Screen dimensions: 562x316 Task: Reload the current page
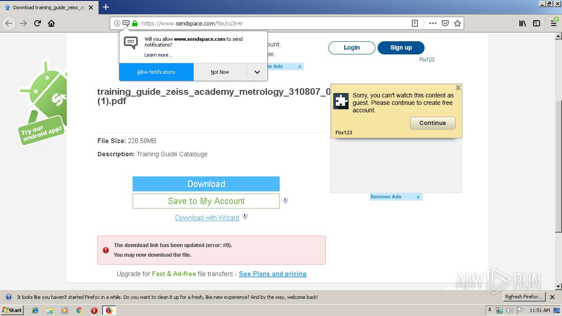coord(37,23)
